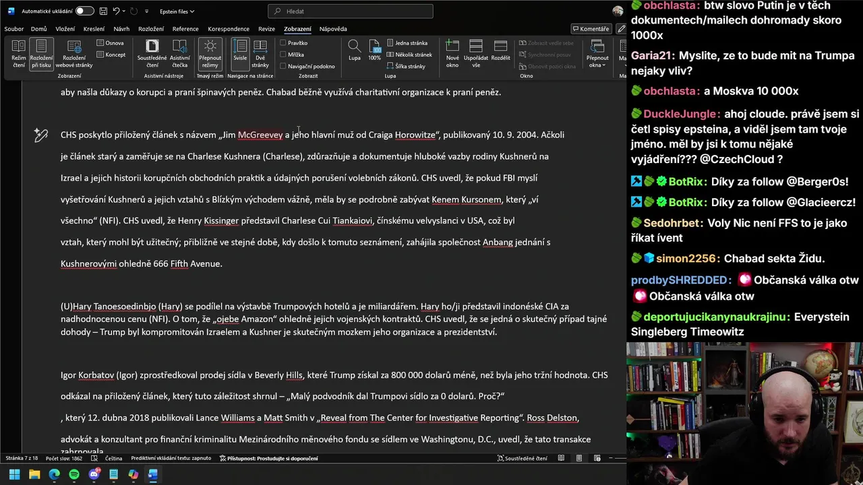
Task: Open the Návrh tab
Action: (121, 29)
